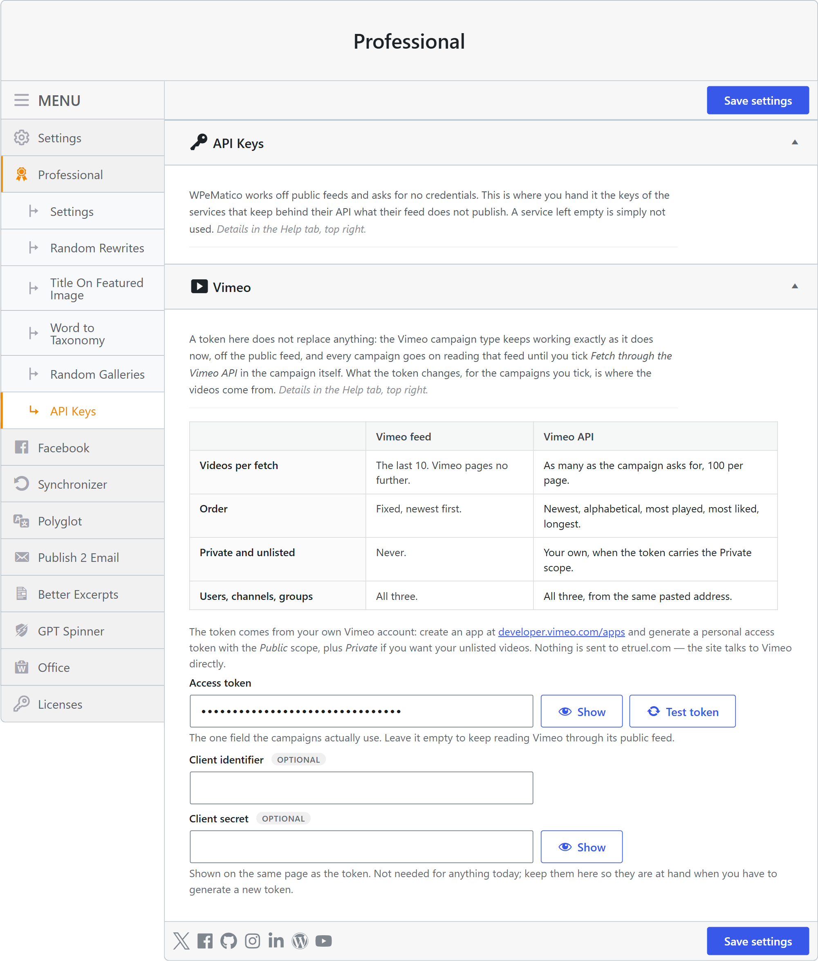Click the bottom Save settings button
Image resolution: width=818 pixels, height=961 pixels.
[758, 941]
